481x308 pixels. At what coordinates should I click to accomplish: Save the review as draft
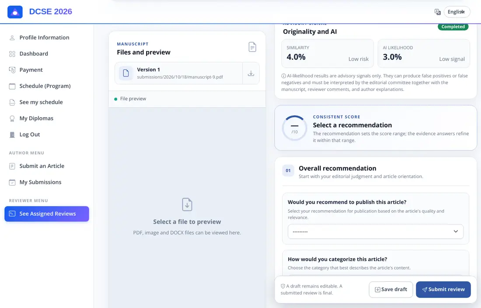(x=391, y=290)
